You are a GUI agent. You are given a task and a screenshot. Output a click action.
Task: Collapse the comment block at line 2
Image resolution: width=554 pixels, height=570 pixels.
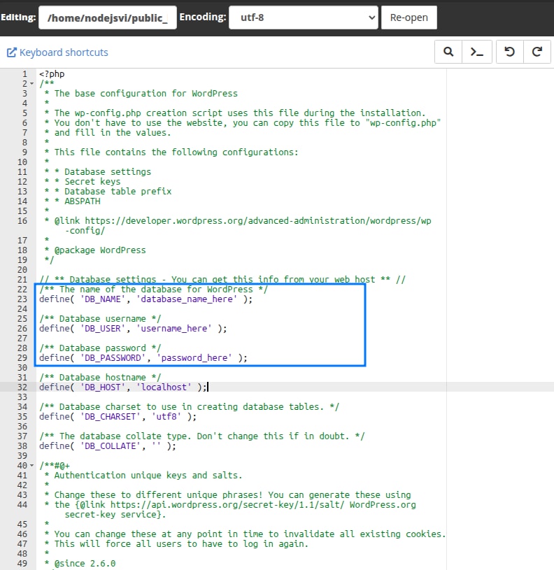[31, 84]
